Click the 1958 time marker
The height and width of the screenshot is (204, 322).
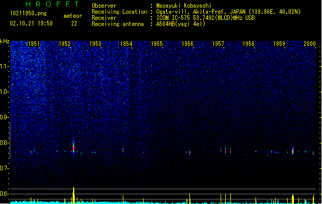248,43
